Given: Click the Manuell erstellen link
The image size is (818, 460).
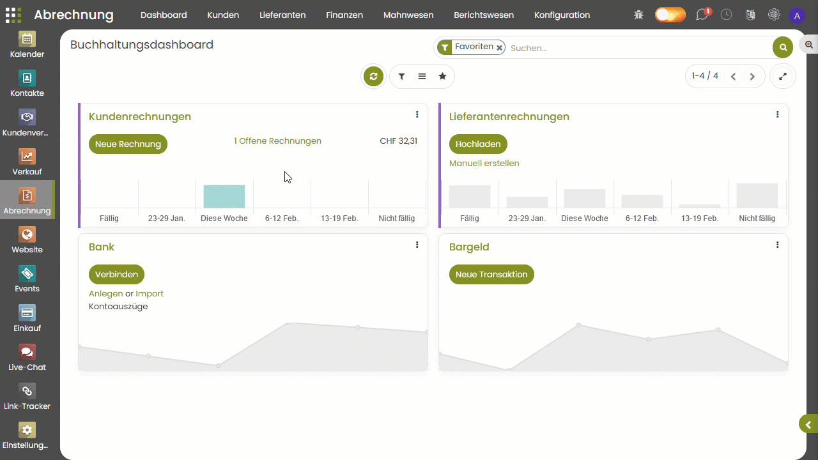Looking at the screenshot, I should (x=484, y=164).
